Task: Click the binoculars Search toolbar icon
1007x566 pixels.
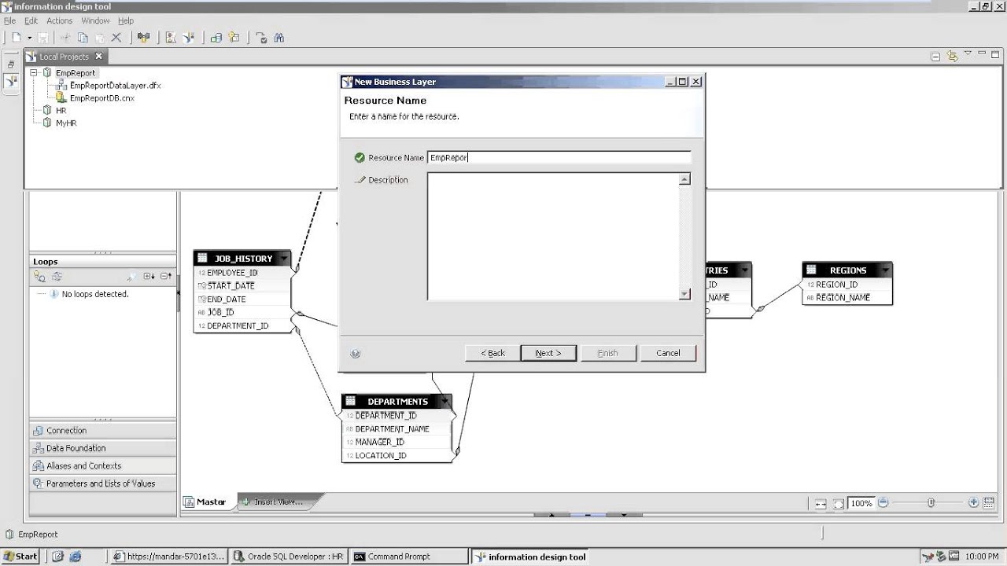Action: 278,37
